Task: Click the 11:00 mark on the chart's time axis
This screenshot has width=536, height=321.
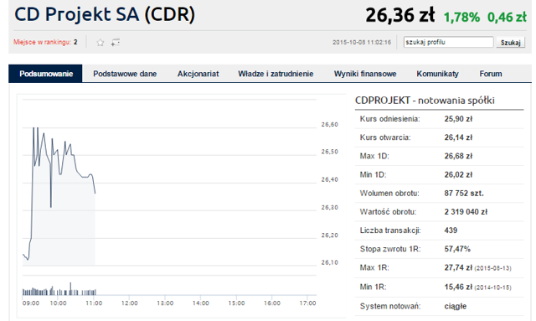Action: point(94,303)
